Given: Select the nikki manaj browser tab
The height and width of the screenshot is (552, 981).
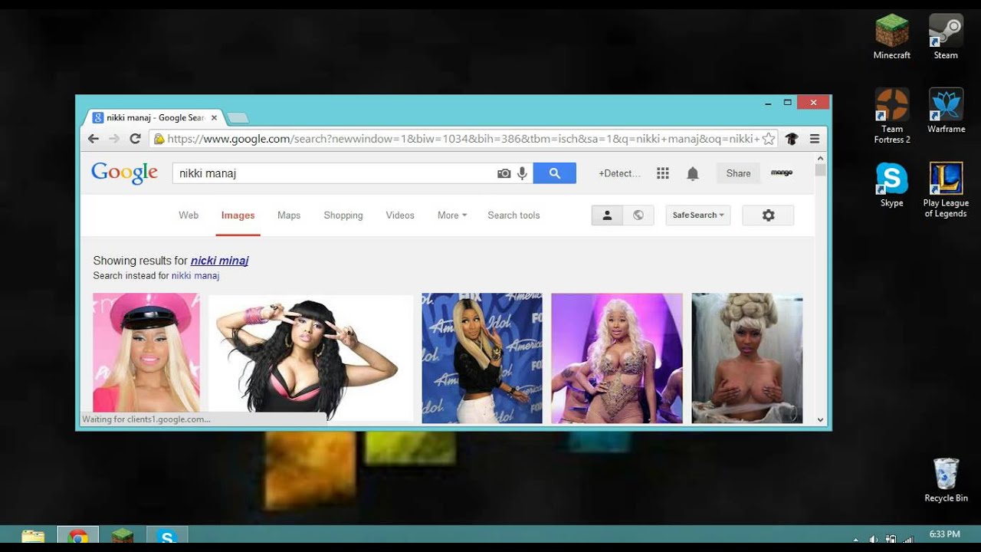Looking at the screenshot, I should pos(153,117).
